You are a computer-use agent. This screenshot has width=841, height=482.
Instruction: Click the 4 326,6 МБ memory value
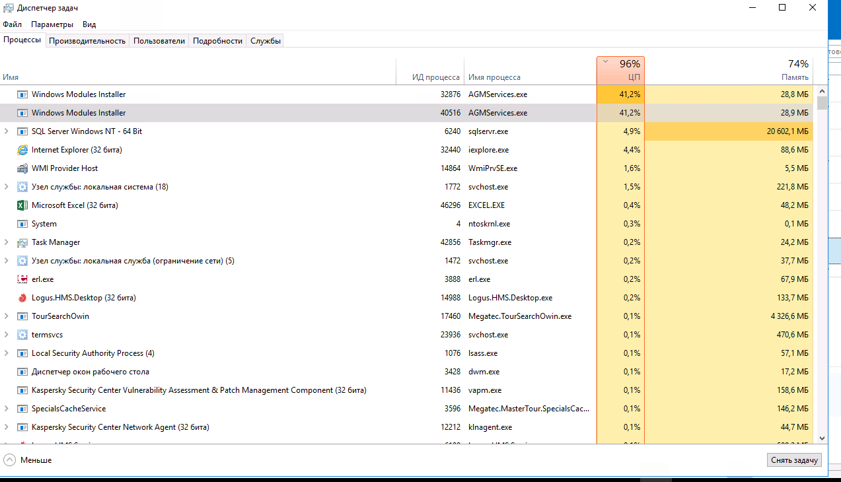coord(789,316)
